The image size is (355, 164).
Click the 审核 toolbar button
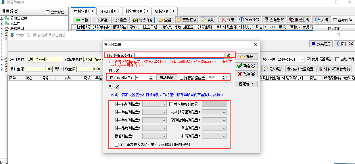pos(82,20)
